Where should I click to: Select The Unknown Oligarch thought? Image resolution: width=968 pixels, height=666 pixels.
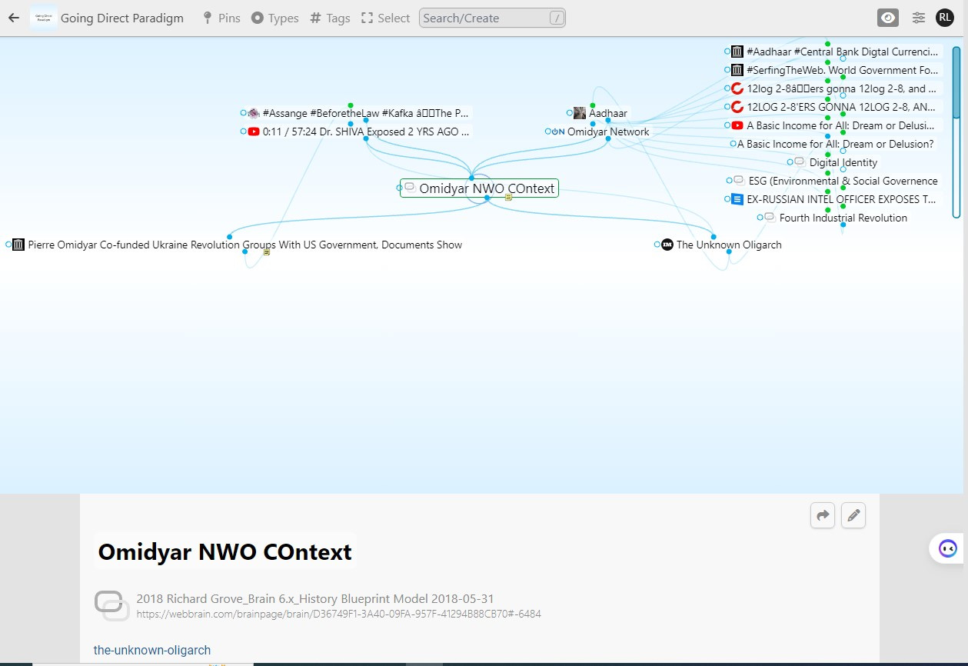coord(729,245)
